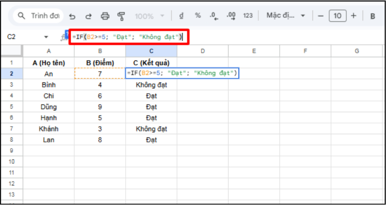
Task: Click the Undo arrow icon
Action: pos(72,16)
